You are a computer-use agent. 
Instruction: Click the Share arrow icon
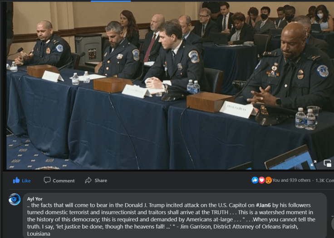click(x=88, y=180)
